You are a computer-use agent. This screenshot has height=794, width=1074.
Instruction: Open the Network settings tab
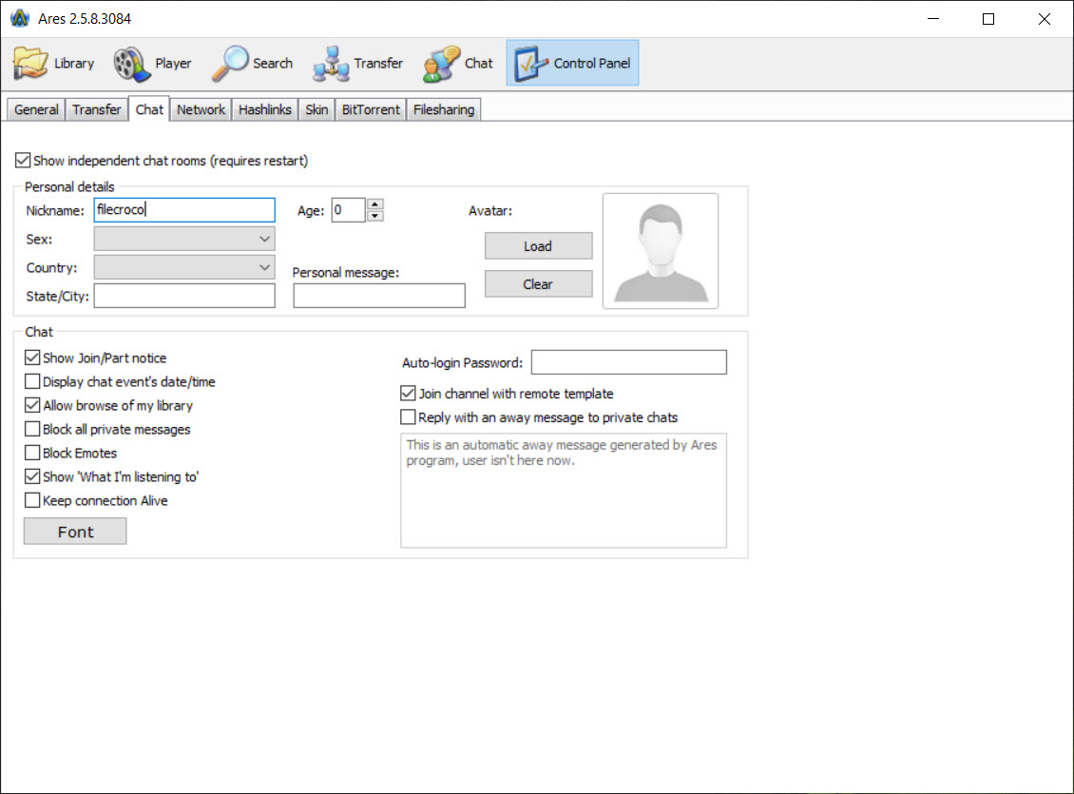click(x=201, y=109)
